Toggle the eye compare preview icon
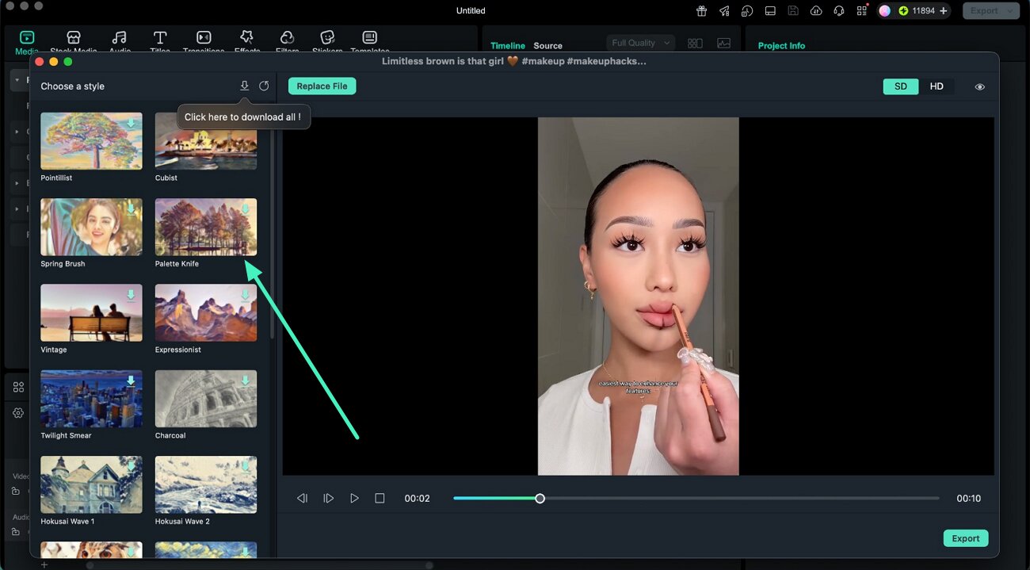 pos(980,87)
